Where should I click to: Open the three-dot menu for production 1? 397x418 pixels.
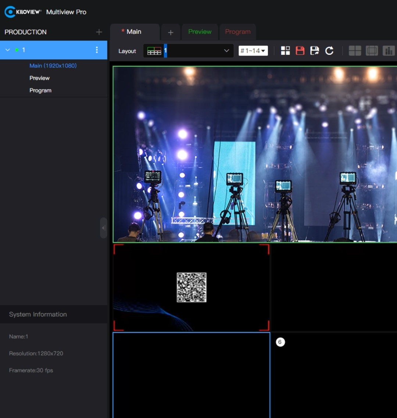coord(97,50)
